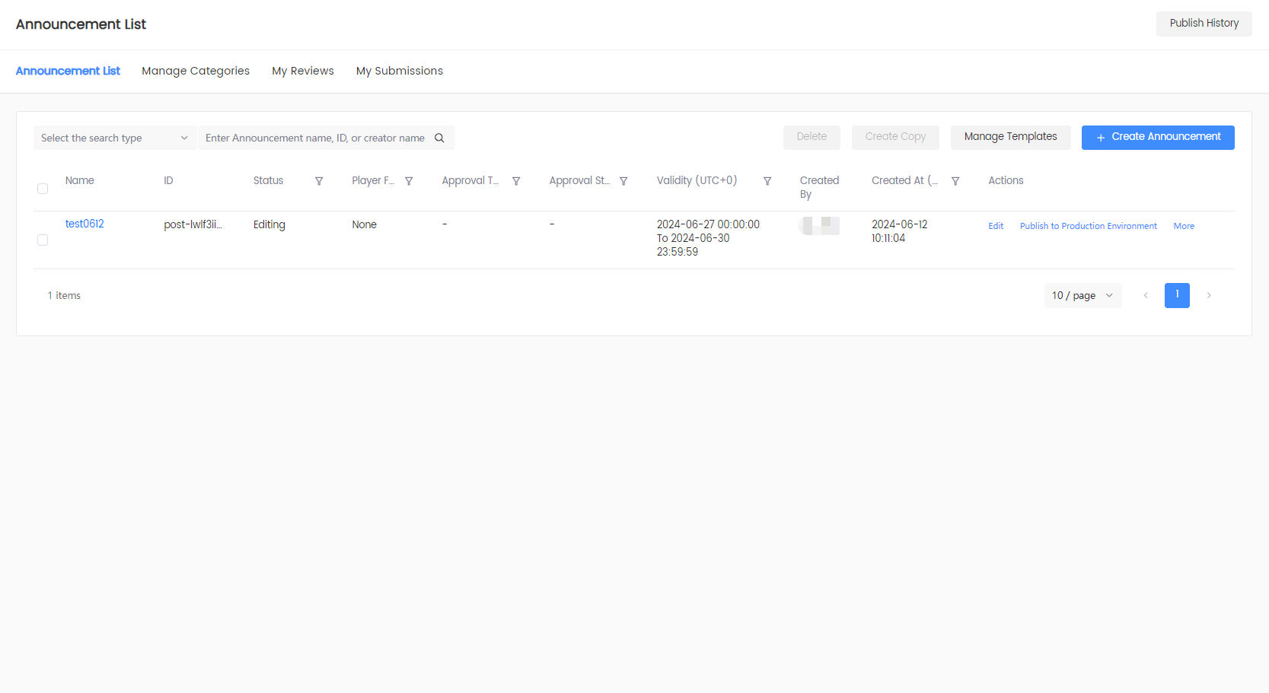
Task: Click the Player F column filter icon
Action: [x=409, y=181]
